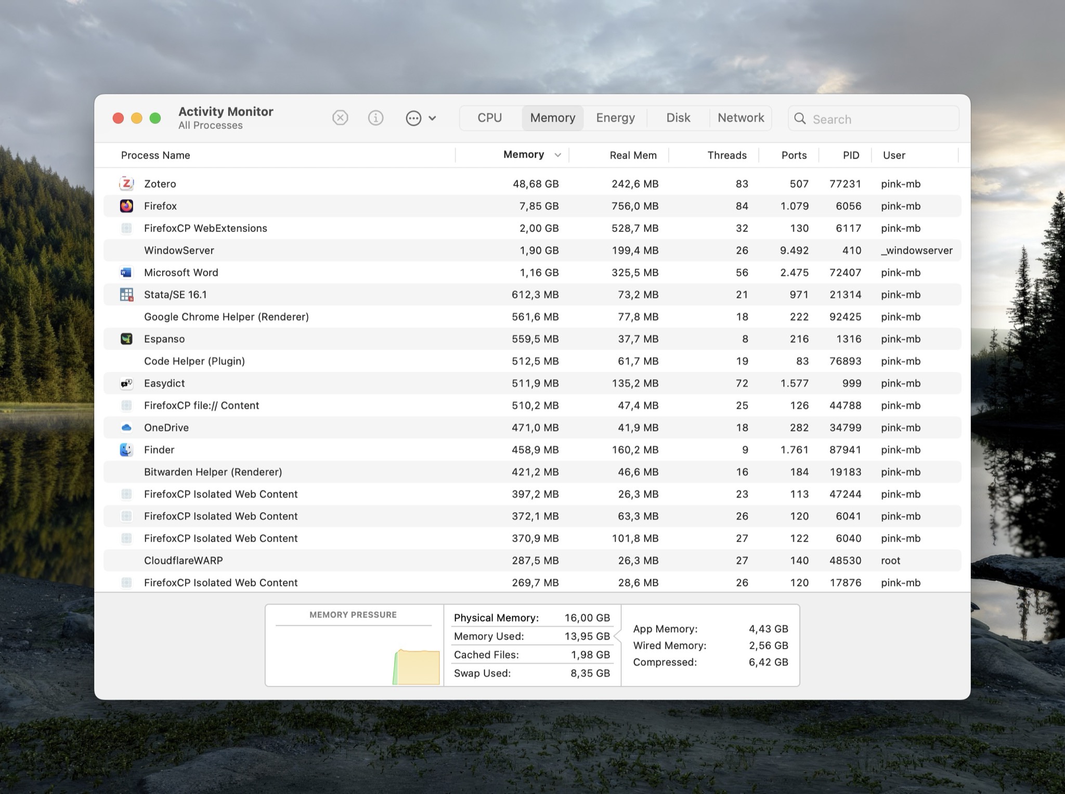Sort by the Threads column header

pyautogui.click(x=726, y=155)
